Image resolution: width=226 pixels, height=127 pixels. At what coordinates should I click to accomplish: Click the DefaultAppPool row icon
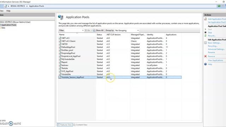click(60, 47)
